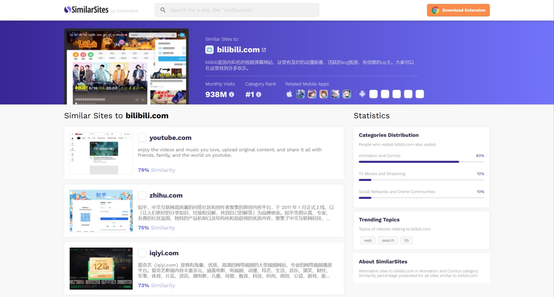The image size is (554, 297).
Task: Click the SimilarSites logo
Action: coord(86,10)
